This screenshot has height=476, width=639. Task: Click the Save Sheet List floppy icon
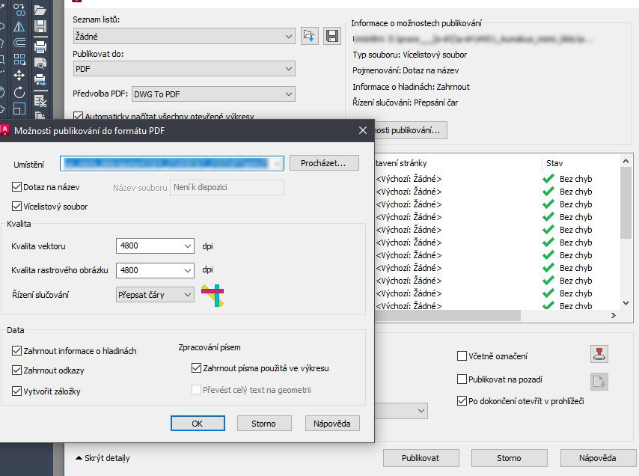click(331, 36)
